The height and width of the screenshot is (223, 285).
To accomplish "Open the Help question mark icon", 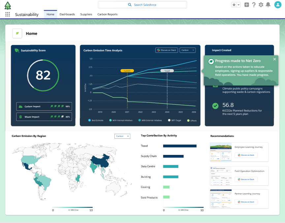I will pyautogui.click(x=254, y=5).
